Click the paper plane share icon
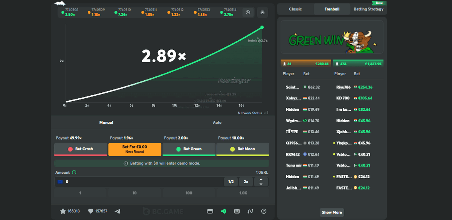452x220 pixels. (118, 211)
